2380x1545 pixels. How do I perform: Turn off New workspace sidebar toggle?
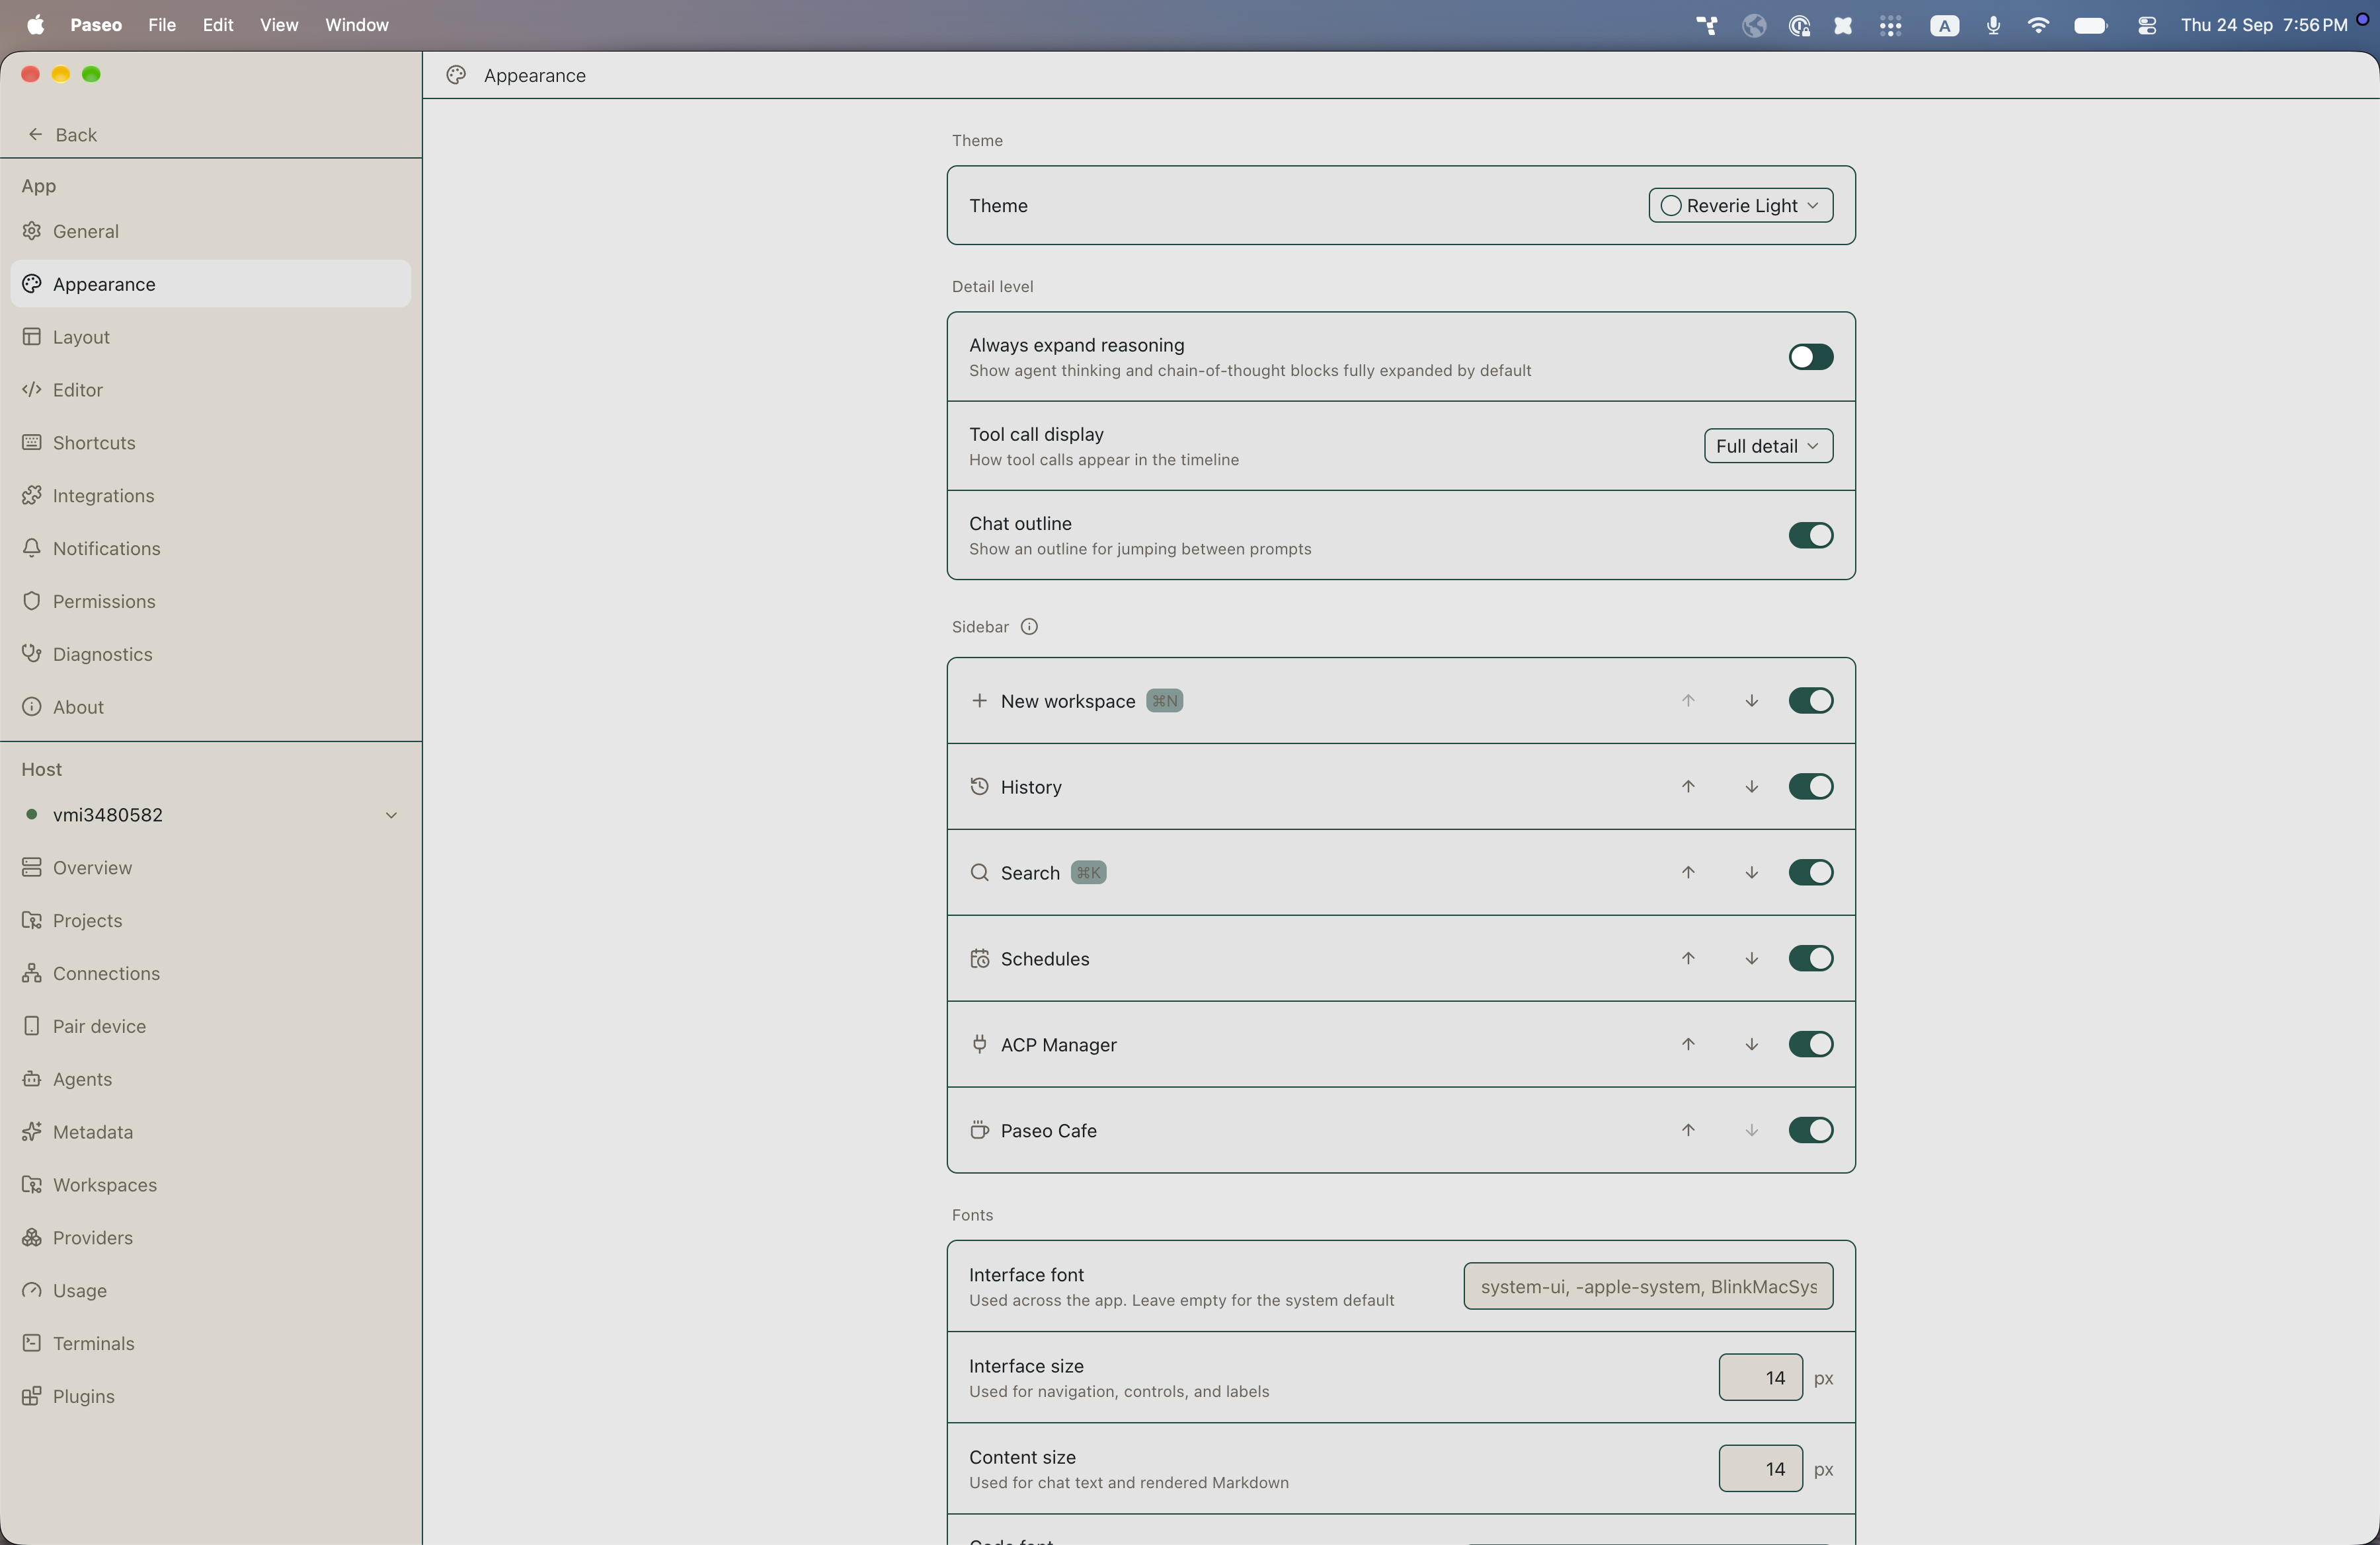coord(1810,700)
